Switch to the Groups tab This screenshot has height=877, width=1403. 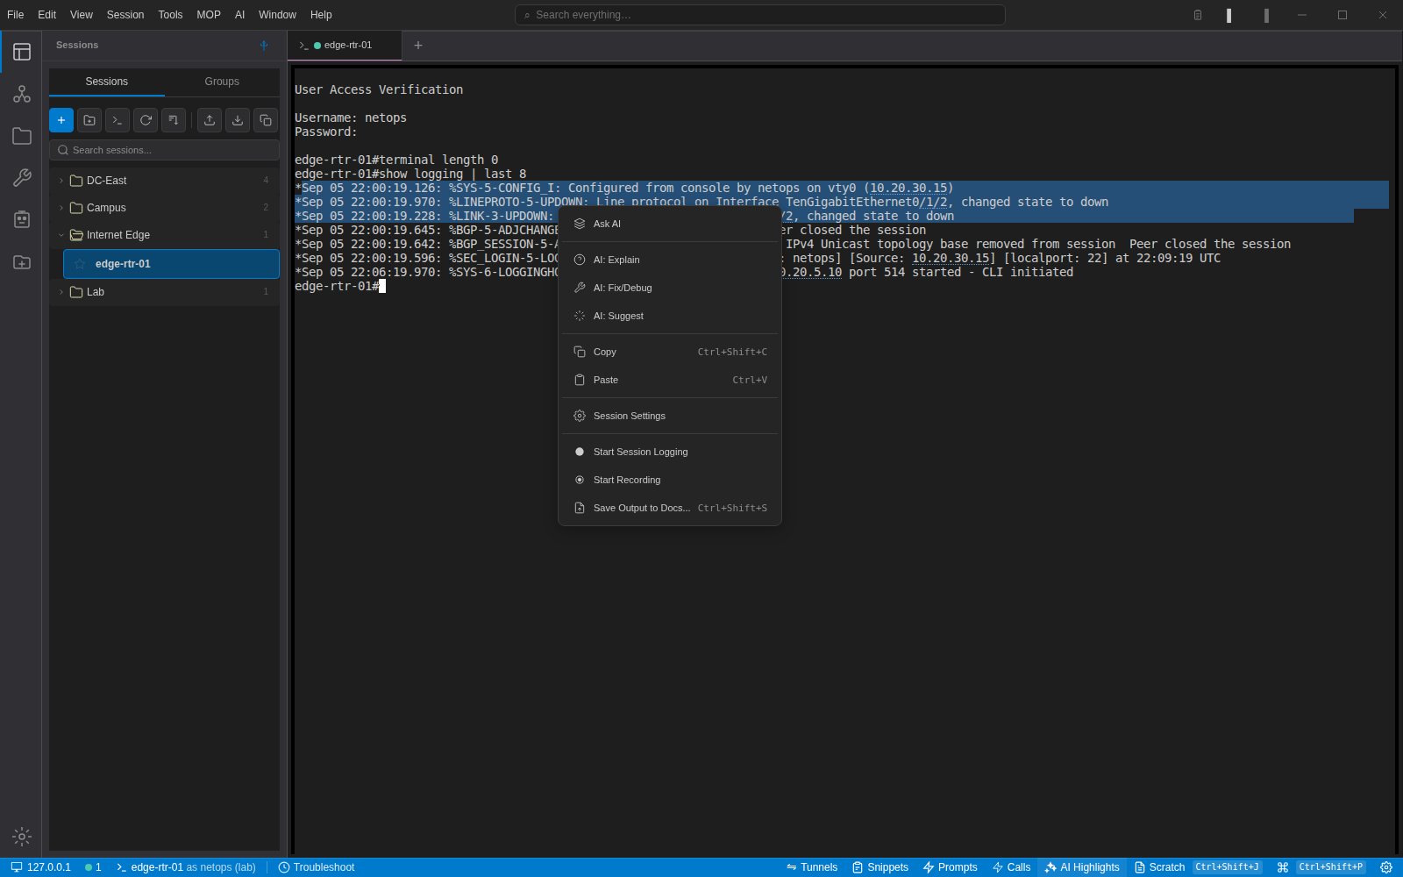point(222,82)
